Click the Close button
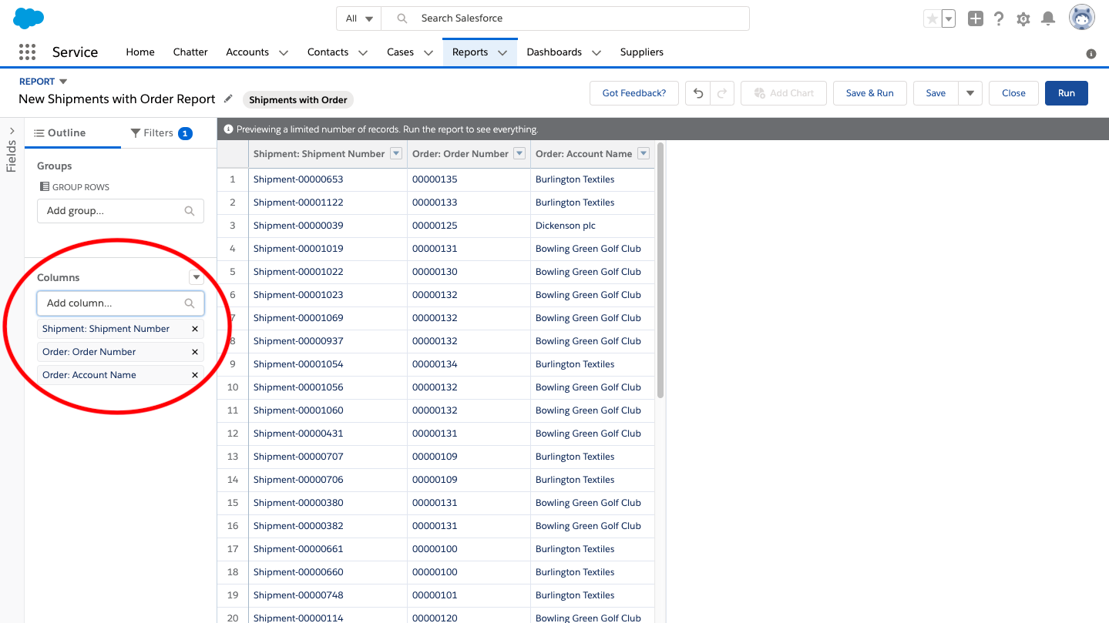 click(x=1013, y=93)
